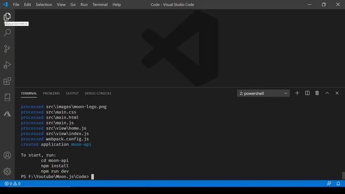The width and height of the screenshot is (345, 194).
Task: Open the device/remote explorer icon in activity bar
Action: pos(7,97)
